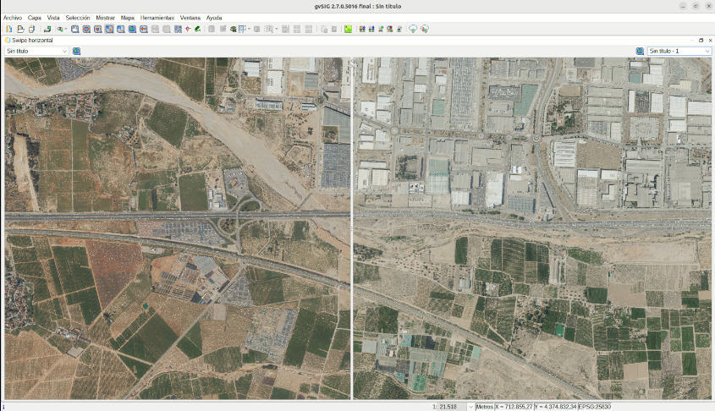Open the Archivo menu
The height and width of the screenshot is (411, 715).
[x=13, y=17]
